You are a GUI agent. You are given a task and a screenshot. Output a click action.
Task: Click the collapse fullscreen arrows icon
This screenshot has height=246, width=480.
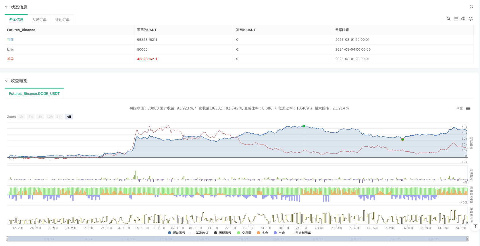471,7
